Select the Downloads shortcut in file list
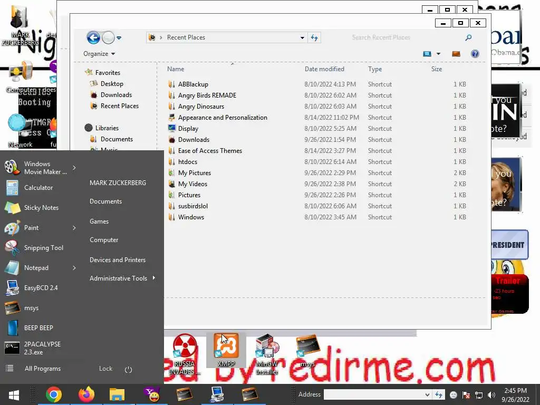The height and width of the screenshot is (405, 540). 194,139
